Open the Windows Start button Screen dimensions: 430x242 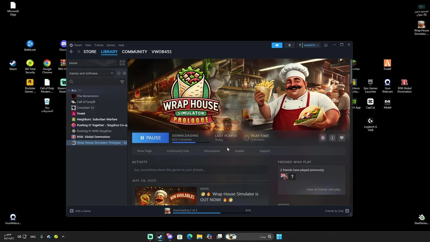pyautogui.click(x=279, y=237)
